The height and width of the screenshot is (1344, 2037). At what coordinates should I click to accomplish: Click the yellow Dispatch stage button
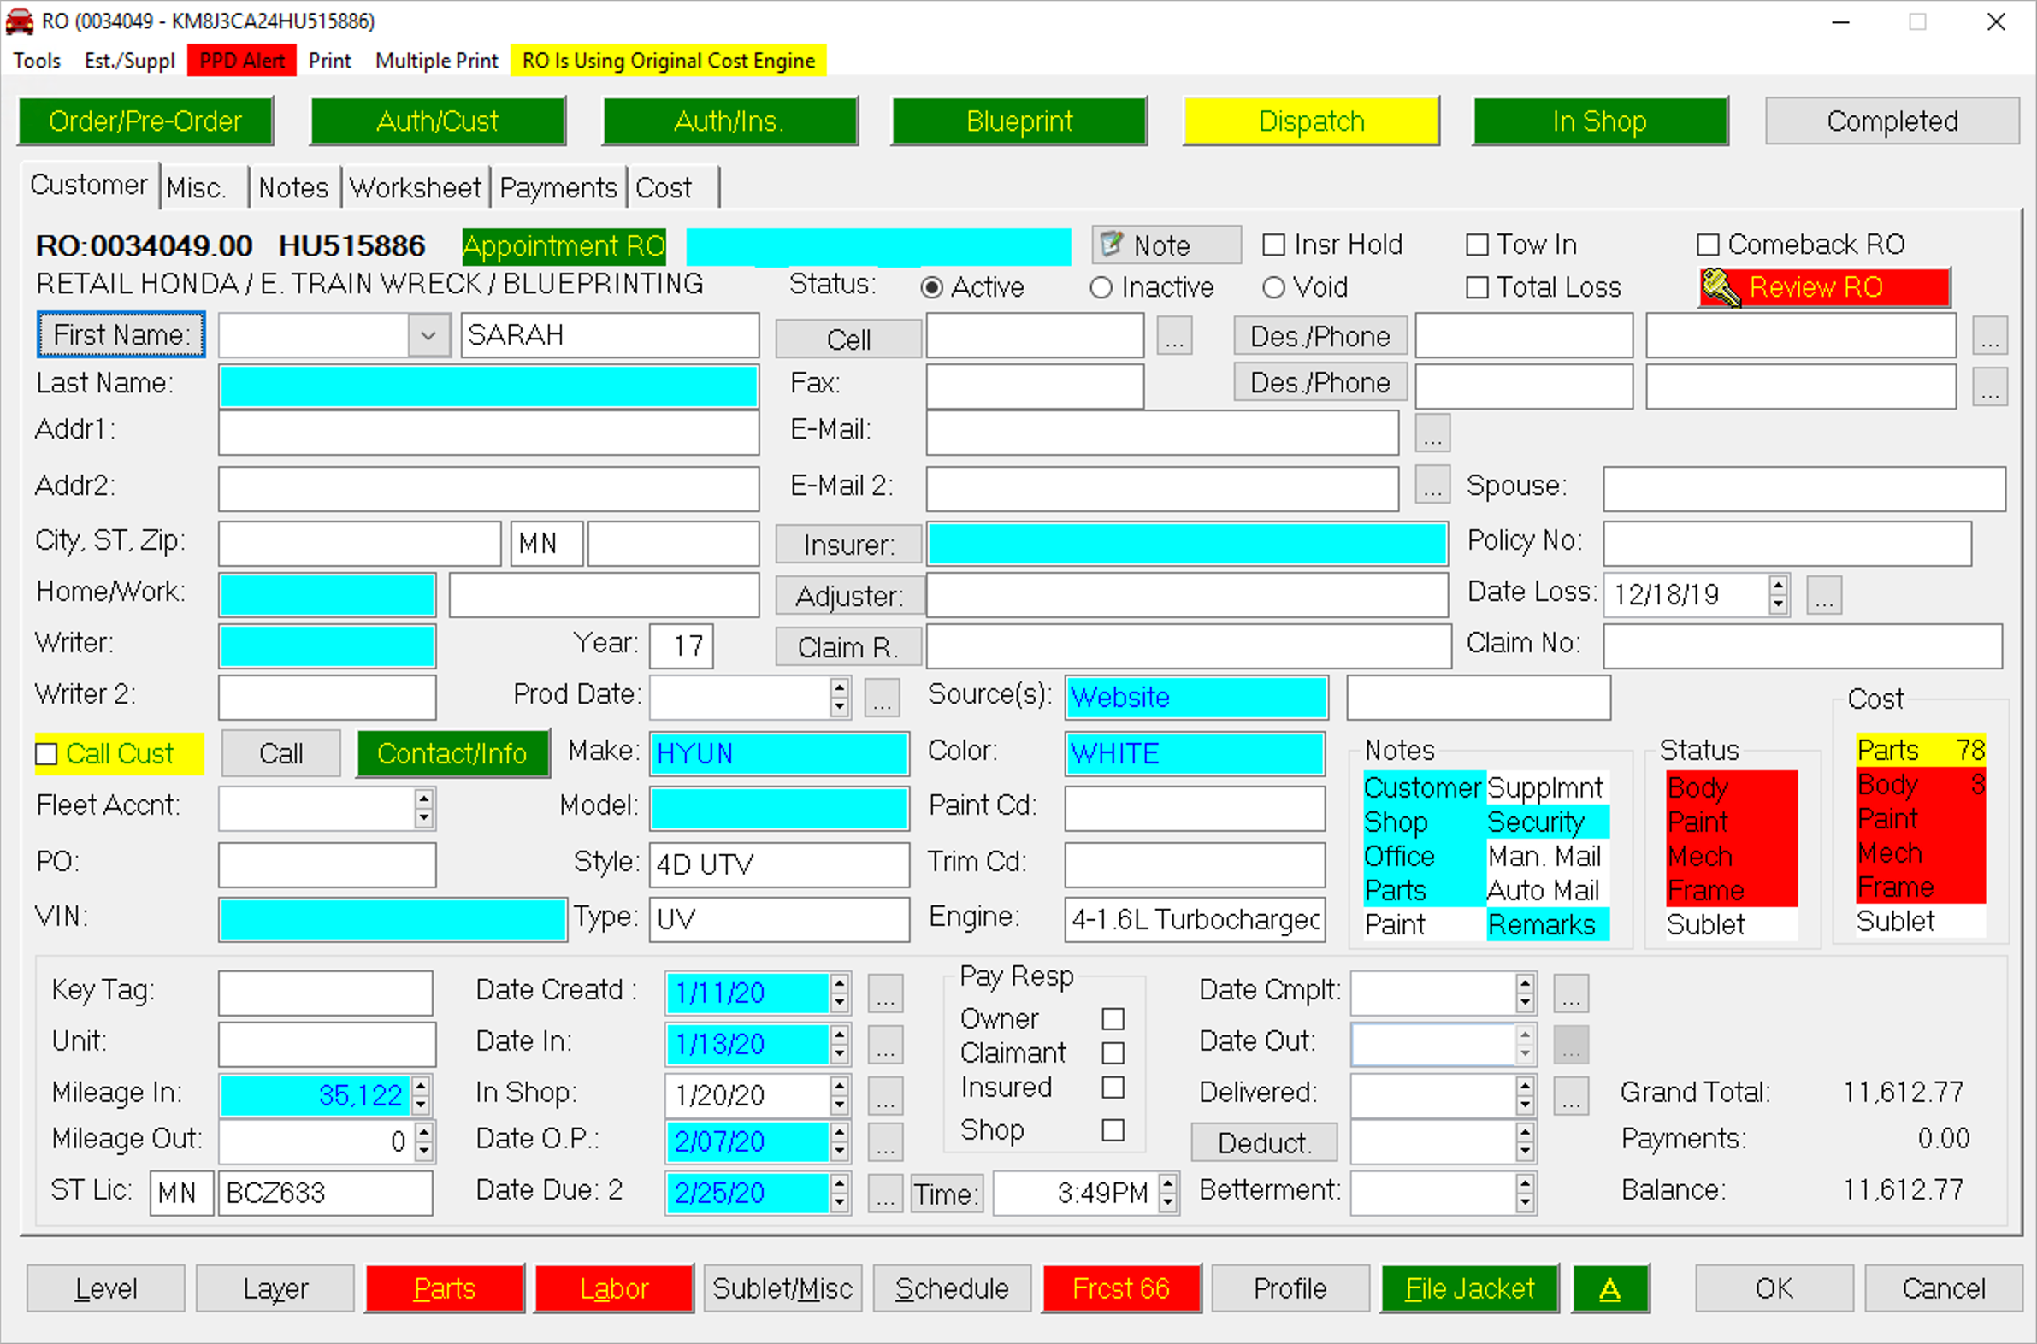(x=1310, y=121)
